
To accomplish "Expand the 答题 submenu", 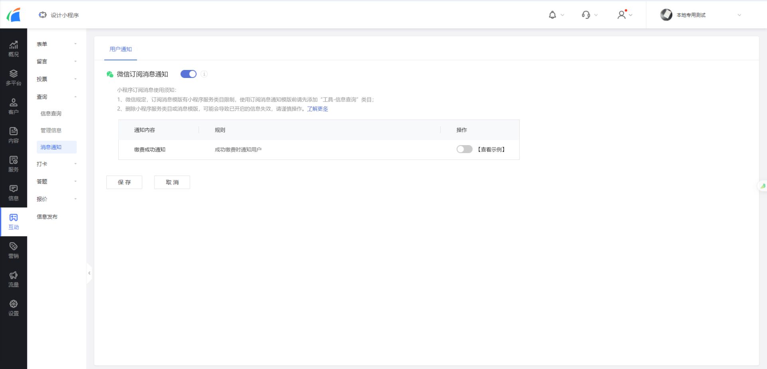I will pyautogui.click(x=56, y=182).
